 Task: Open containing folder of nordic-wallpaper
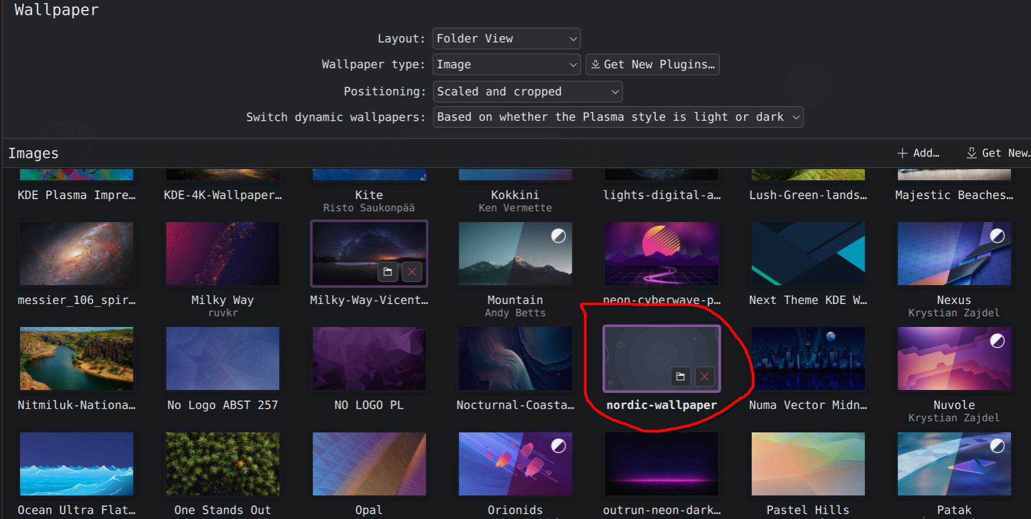pos(680,376)
